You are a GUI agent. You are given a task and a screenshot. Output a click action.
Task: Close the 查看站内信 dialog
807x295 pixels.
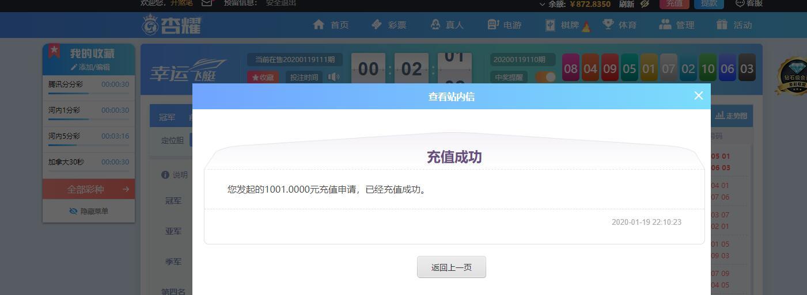pos(698,95)
